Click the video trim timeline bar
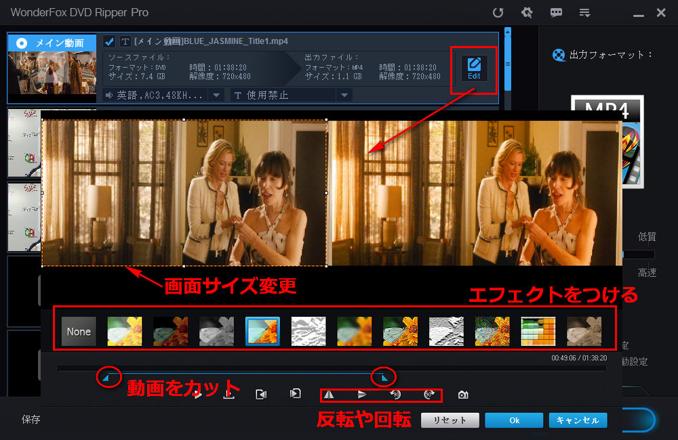Image resolution: width=678 pixels, height=440 pixels. coord(332,368)
